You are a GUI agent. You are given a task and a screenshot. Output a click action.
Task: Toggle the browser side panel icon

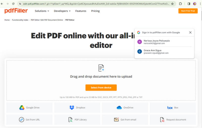pyautogui.click(x=189, y=4)
